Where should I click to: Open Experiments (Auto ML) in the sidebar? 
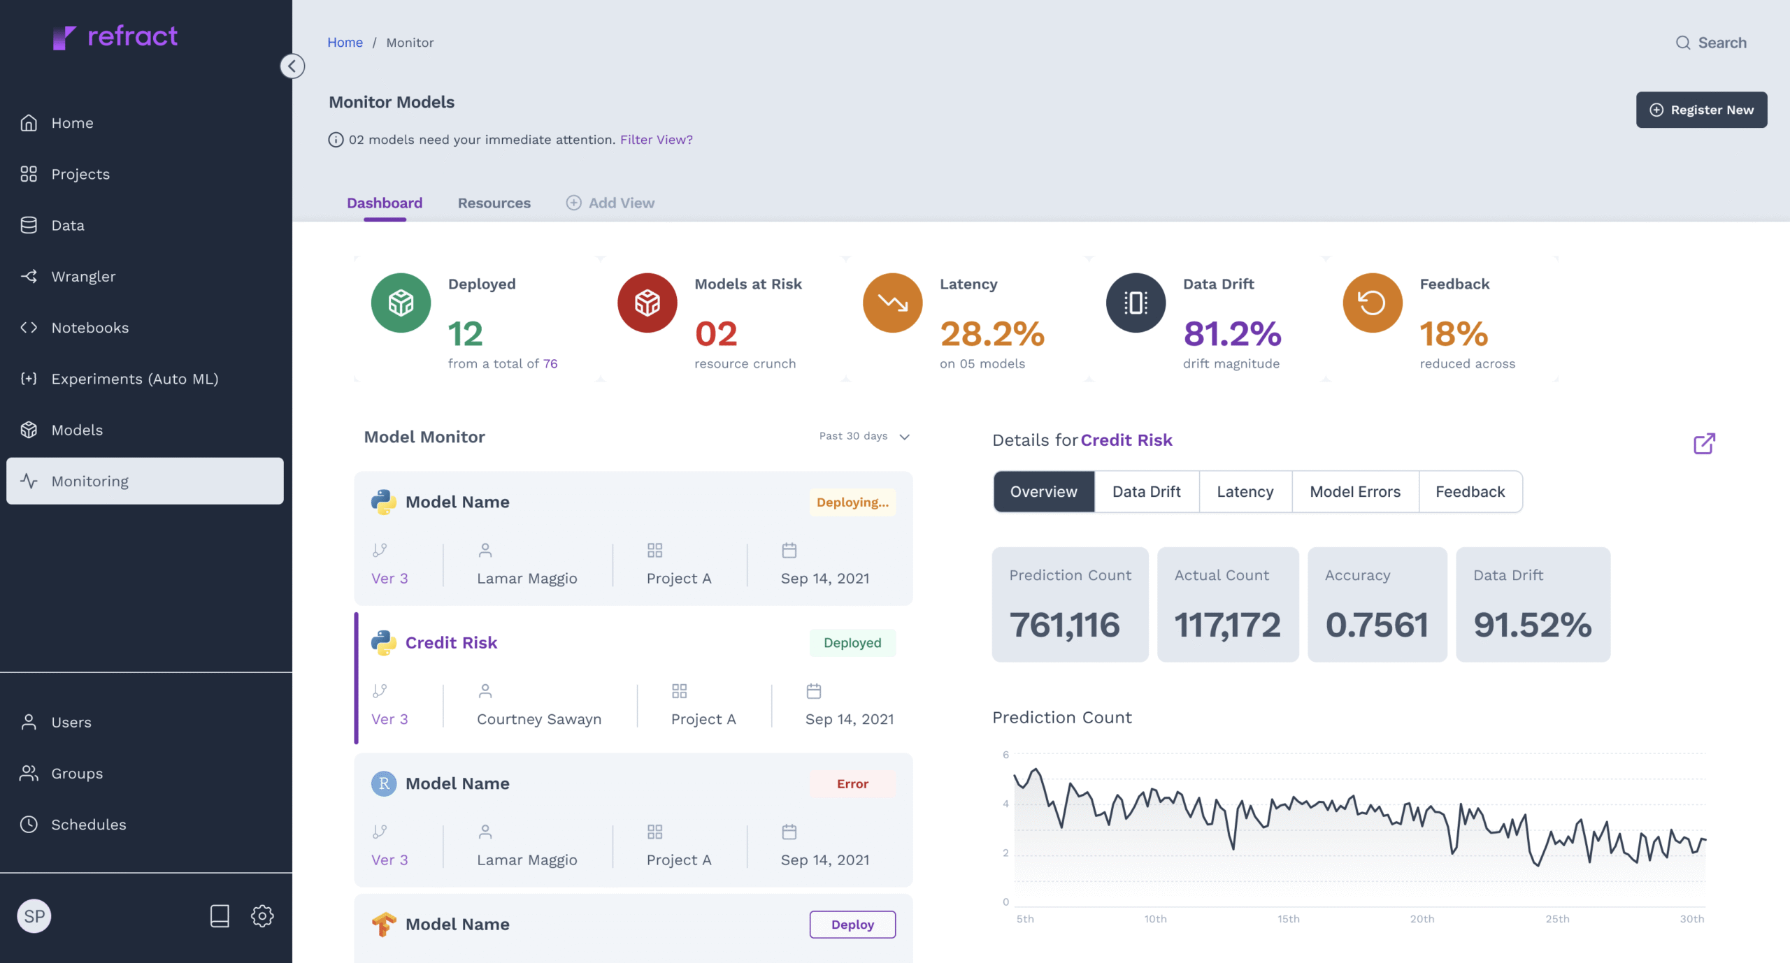coord(134,379)
